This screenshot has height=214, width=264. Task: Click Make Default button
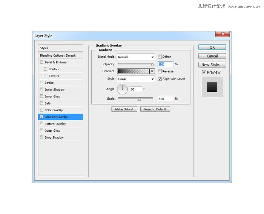pos(124,109)
